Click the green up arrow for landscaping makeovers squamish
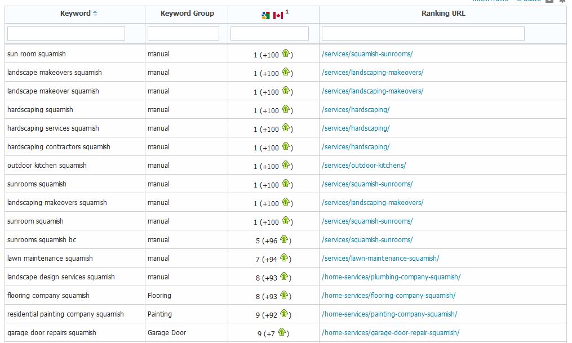Screen dimensions: 572x343 (286, 202)
